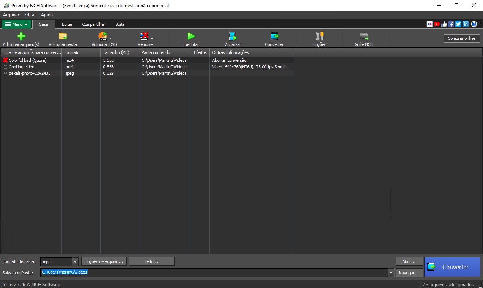Click the 1 / 3 arquivos selecionados status text
This screenshot has width=483, height=288.
tap(446, 285)
